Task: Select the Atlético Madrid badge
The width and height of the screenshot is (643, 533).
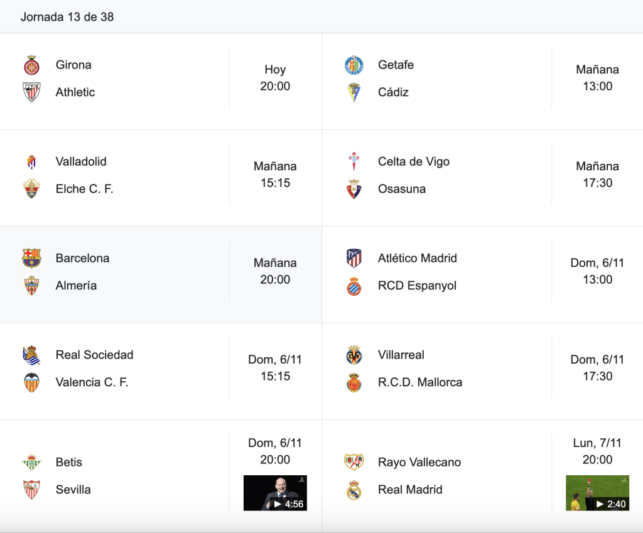Action: pos(354,258)
